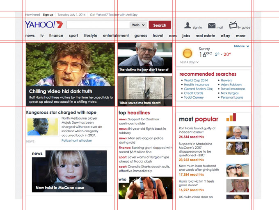Open the games navigation item
This screenshot has width=279, height=210.
coord(141,36)
